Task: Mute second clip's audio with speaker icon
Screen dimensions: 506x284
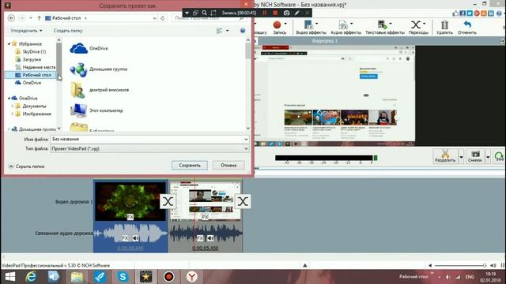Action: click(210, 238)
